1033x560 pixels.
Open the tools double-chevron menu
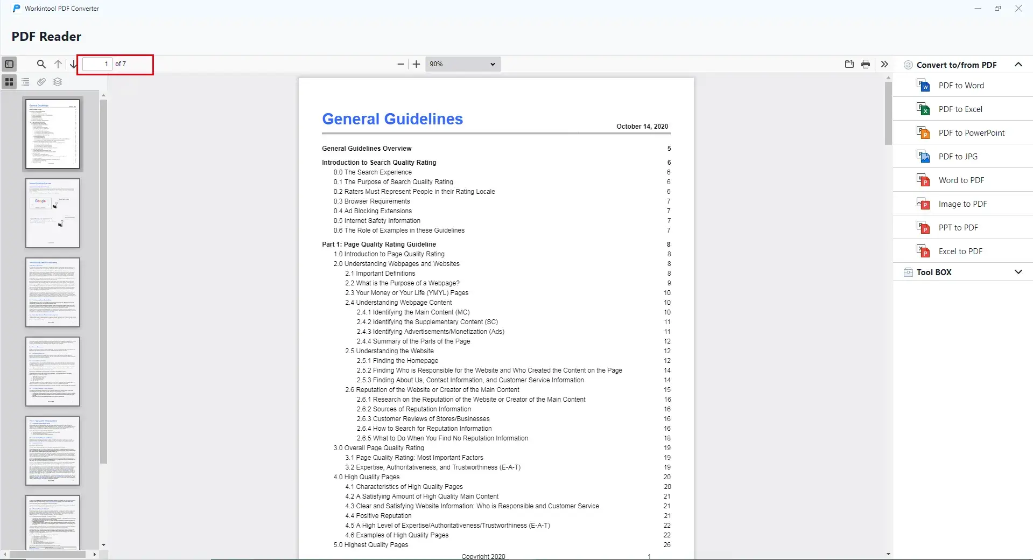coord(884,64)
